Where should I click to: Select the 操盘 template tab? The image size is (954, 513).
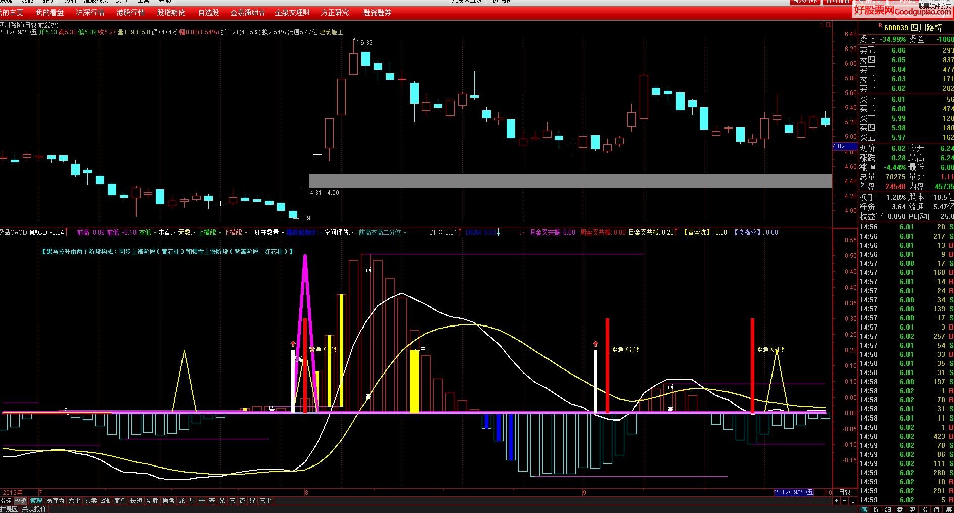click(x=168, y=501)
